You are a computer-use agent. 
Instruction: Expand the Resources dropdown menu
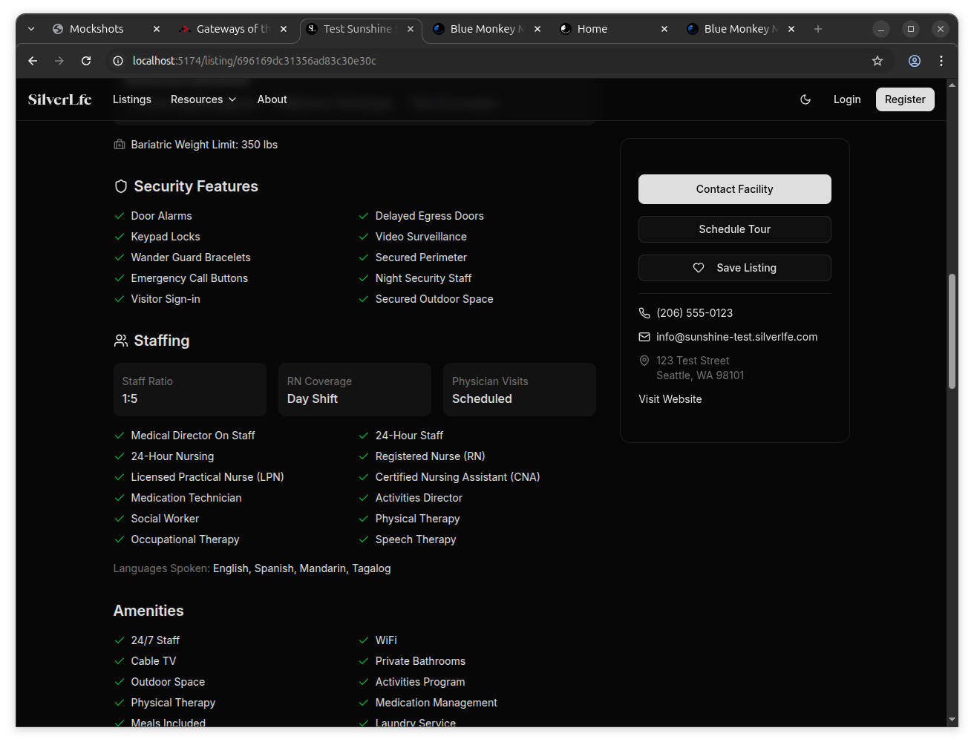(x=203, y=99)
